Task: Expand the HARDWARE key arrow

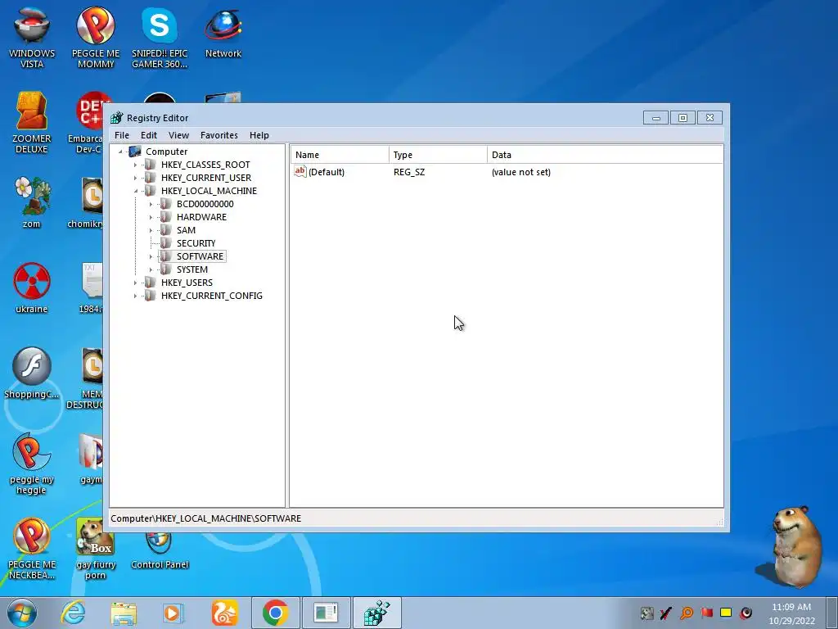Action: pyautogui.click(x=151, y=217)
